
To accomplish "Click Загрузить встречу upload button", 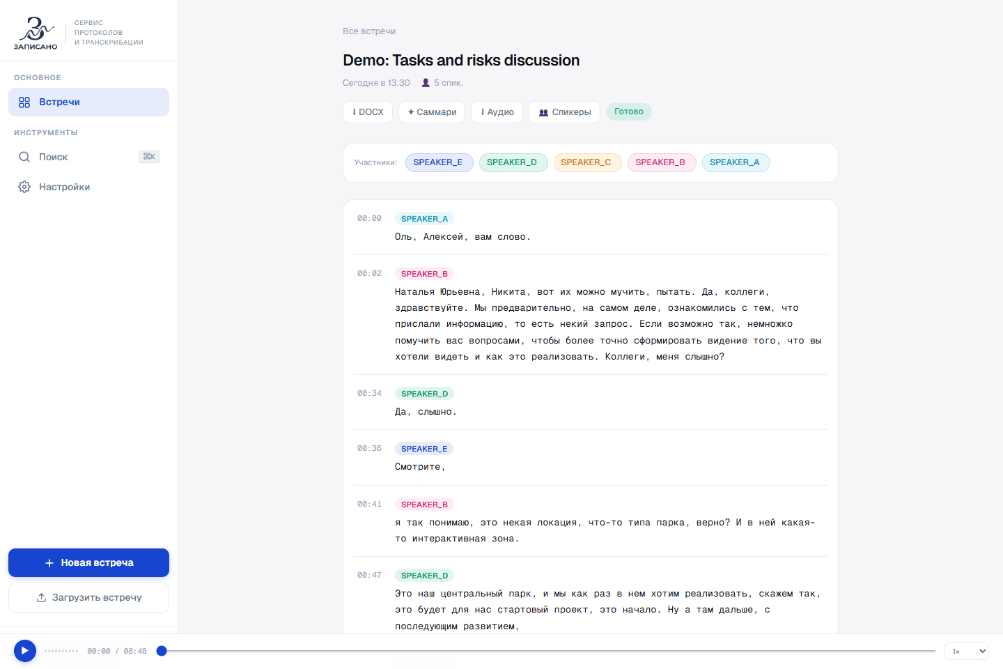I will click(88, 597).
